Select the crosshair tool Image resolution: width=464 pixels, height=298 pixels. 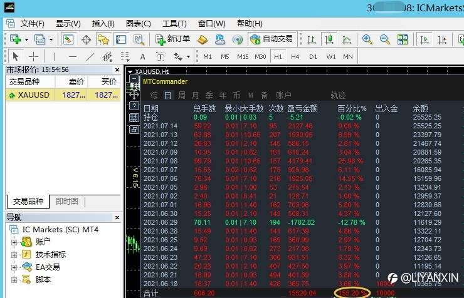pyautogui.click(x=33, y=56)
